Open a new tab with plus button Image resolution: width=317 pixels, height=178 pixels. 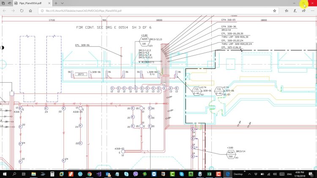click(x=56, y=3)
